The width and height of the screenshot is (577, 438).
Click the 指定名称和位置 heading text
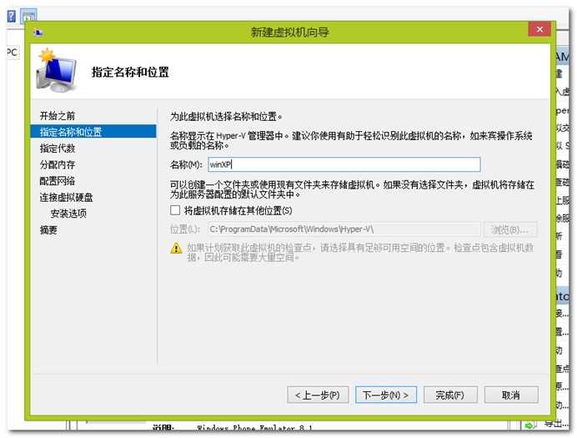coord(130,72)
